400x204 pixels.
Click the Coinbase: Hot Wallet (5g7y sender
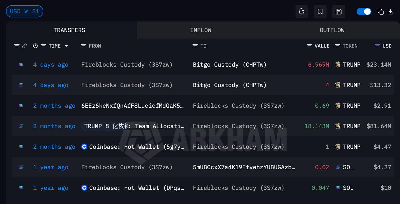133,147
